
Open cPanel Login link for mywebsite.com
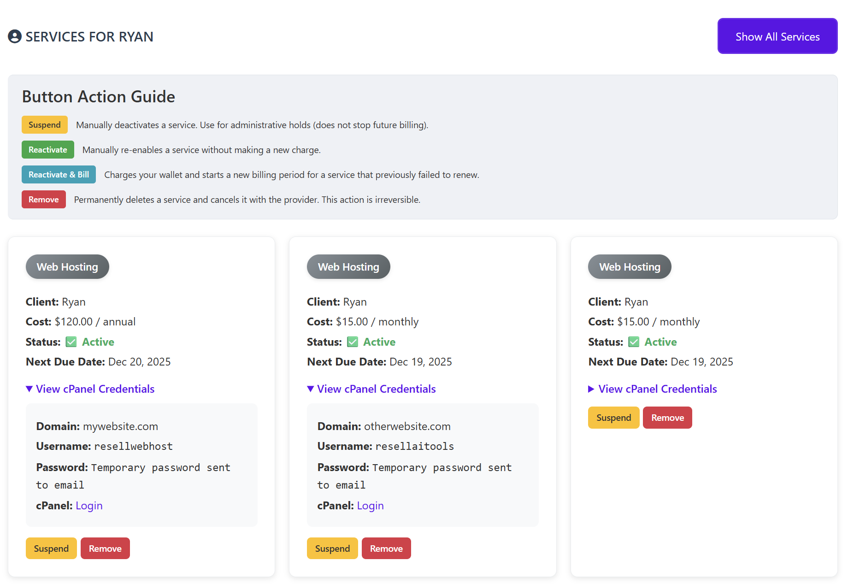pyautogui.click(x=89, y=506)
